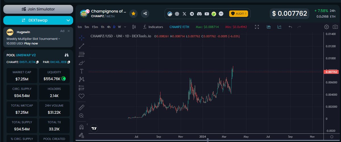Toggle the bar chart overlay icon
Viewport: 341px width, 142px height.
pyautogui.click(x=279, y=27)
